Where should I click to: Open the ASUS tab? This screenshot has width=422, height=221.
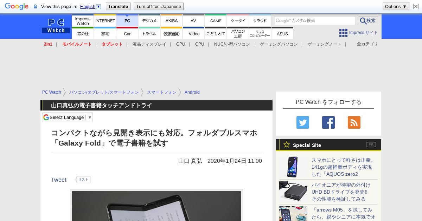(282, 33)
